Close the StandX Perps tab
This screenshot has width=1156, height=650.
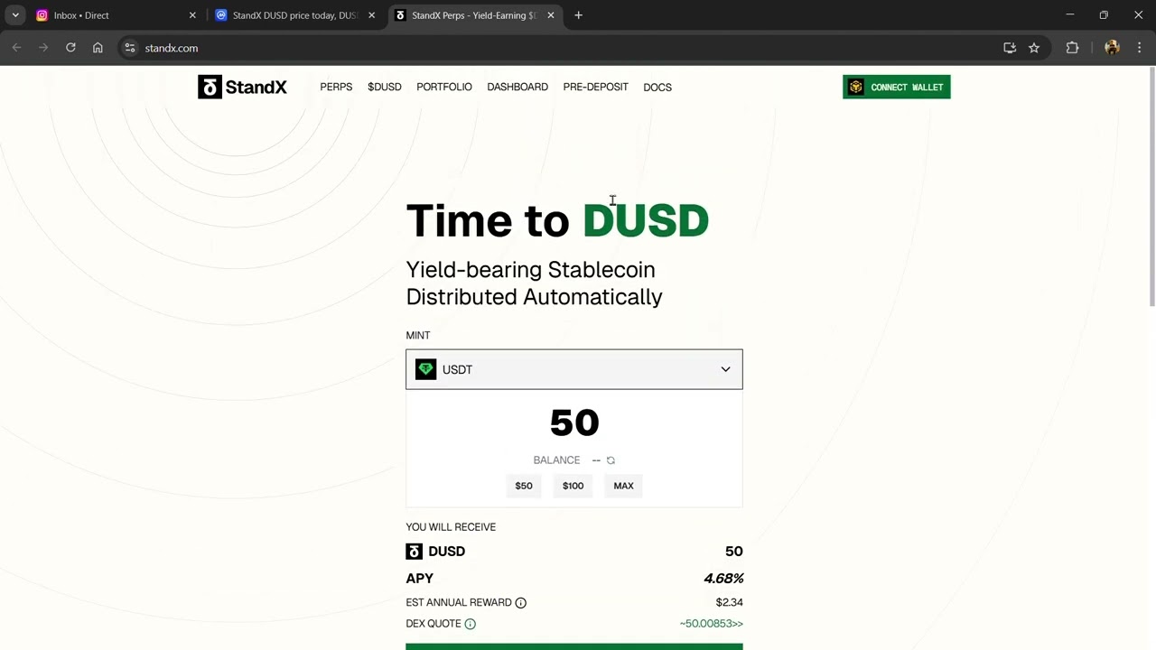point(550,15)
